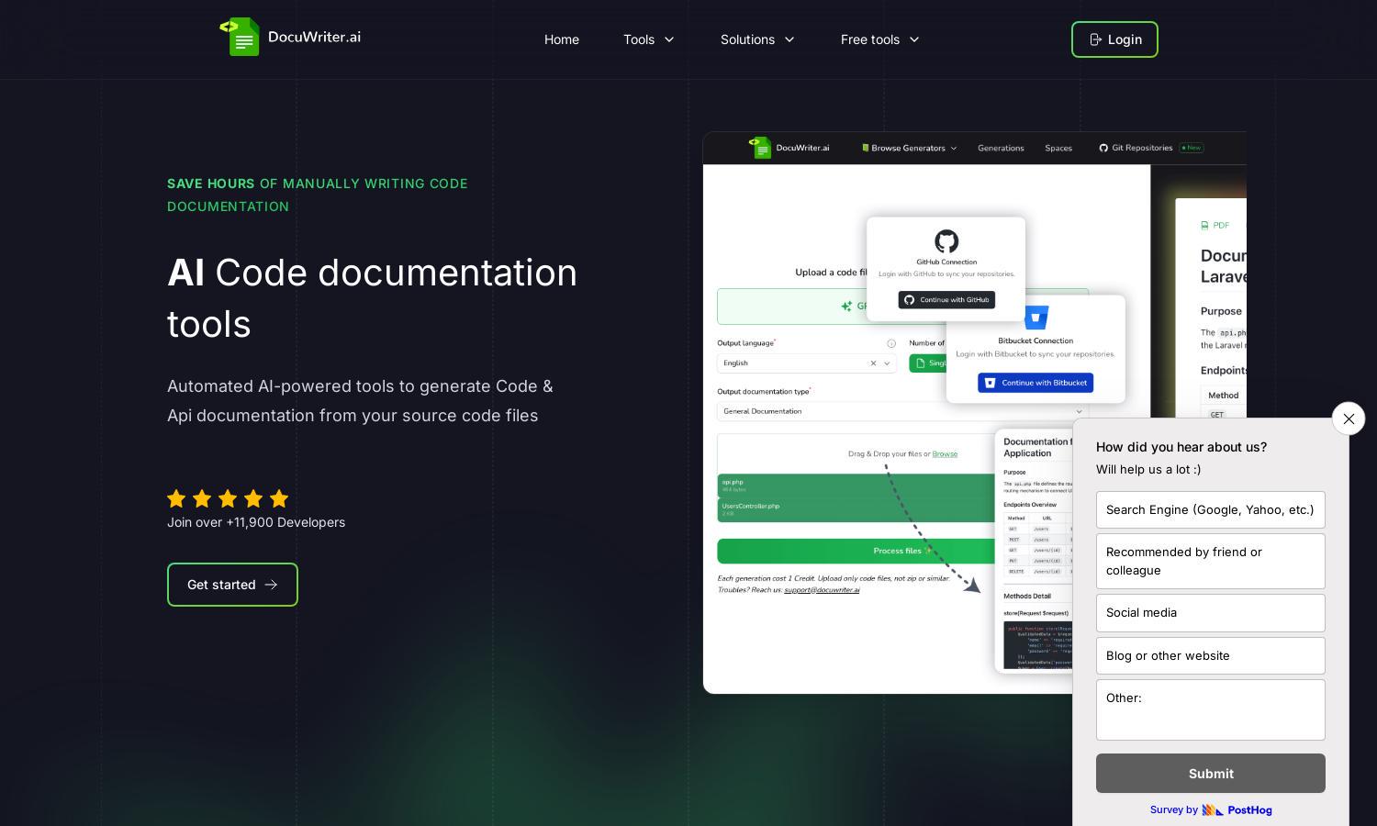
Task: Select Recommended by friend or colleague option
Action: [x=1211, y=561]
